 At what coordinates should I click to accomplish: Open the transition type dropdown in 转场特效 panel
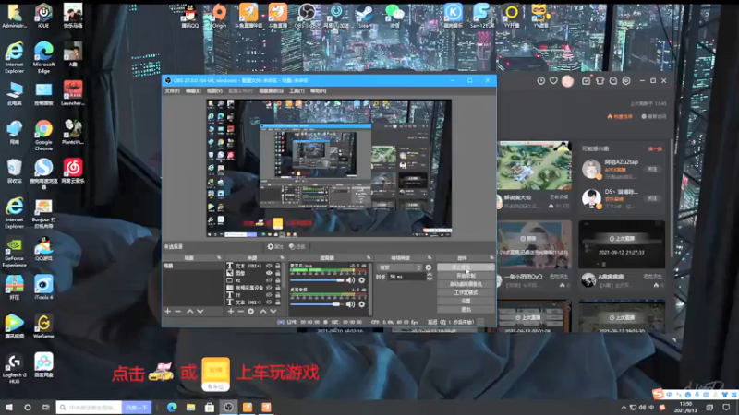tap(400, 267)
